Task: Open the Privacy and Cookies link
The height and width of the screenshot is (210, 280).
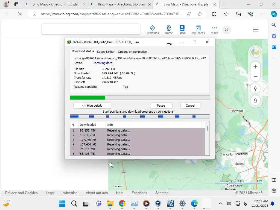Action: point(21,193)
